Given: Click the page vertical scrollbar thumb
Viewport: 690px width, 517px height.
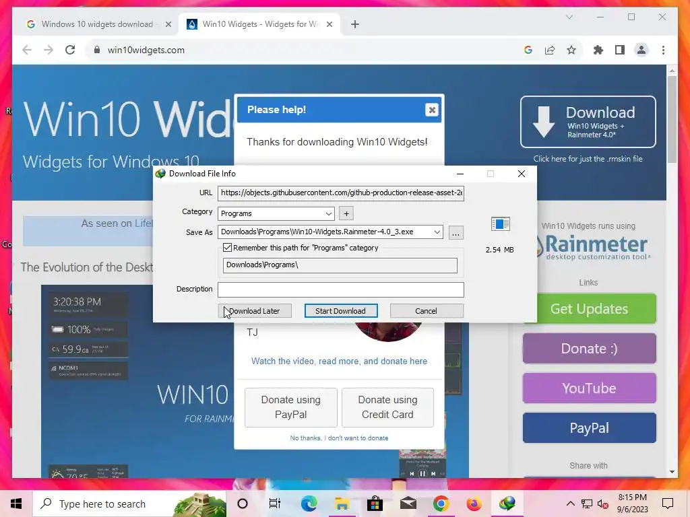Looking at the screenshot, I should click(x=672, y=120).
